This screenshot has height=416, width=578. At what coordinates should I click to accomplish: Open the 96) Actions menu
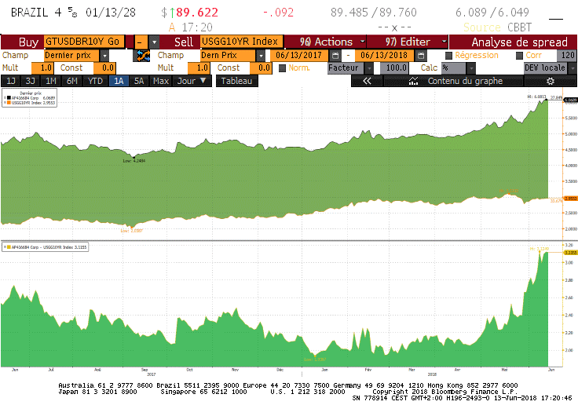326,42
